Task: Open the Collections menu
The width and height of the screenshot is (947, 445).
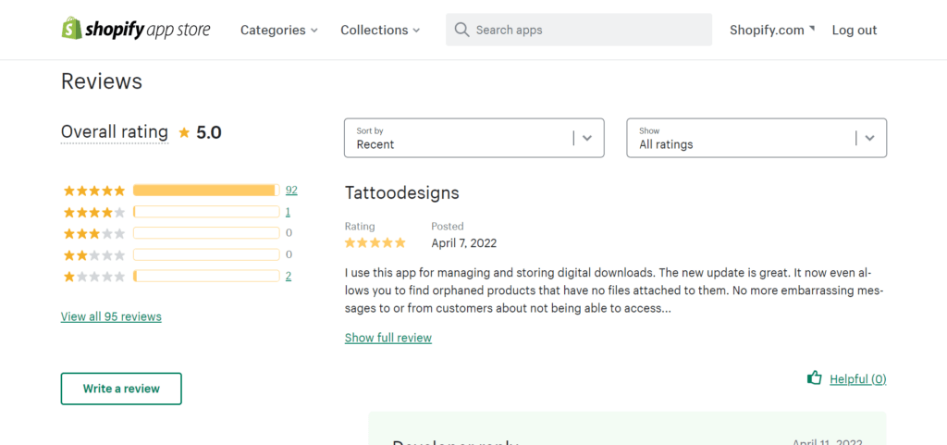Action: coord(379,30)
